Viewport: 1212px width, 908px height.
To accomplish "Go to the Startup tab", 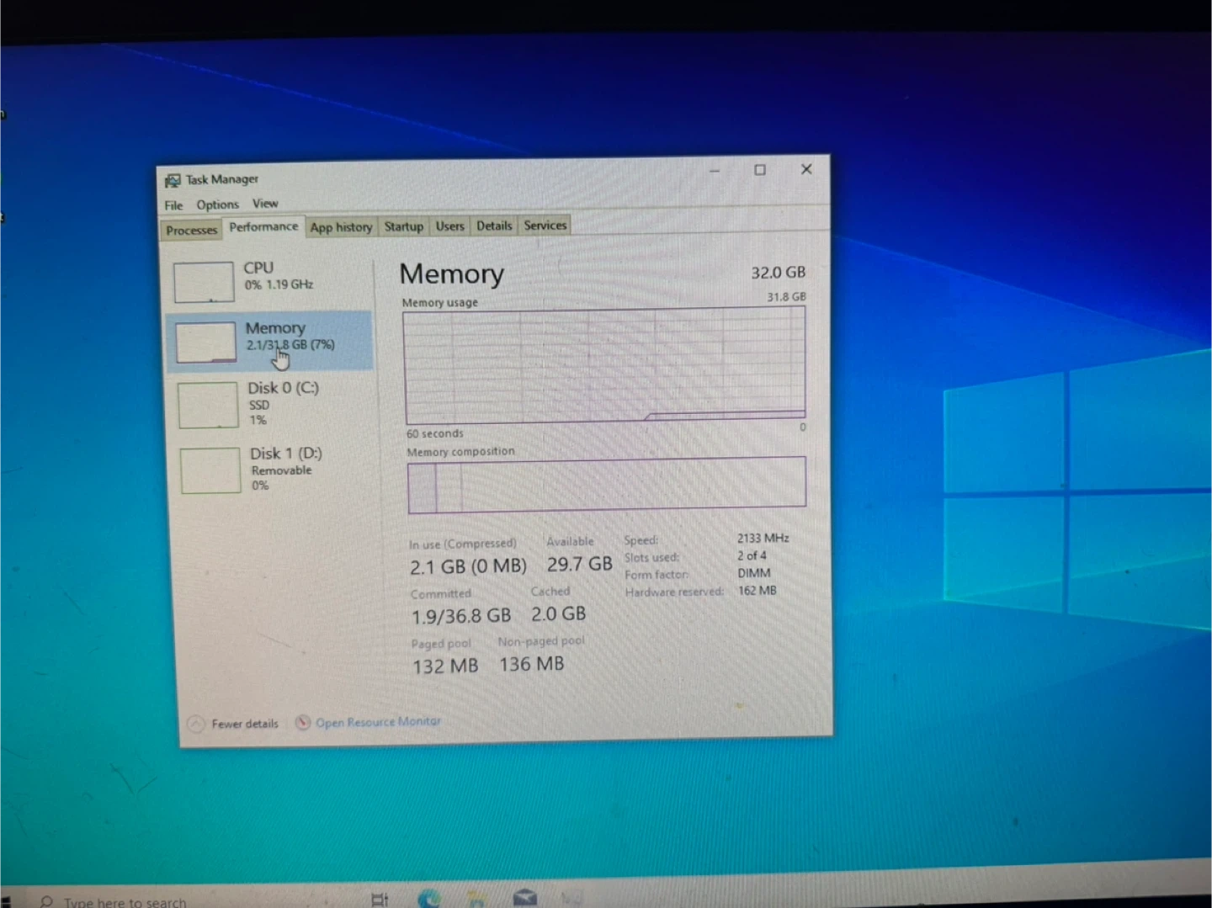I will 404,226.
